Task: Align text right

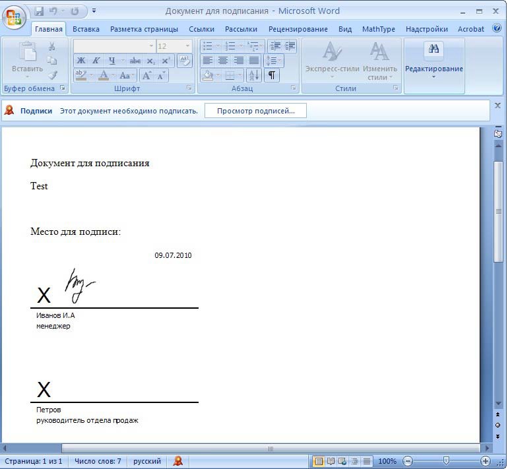Action: coord(238,61)
